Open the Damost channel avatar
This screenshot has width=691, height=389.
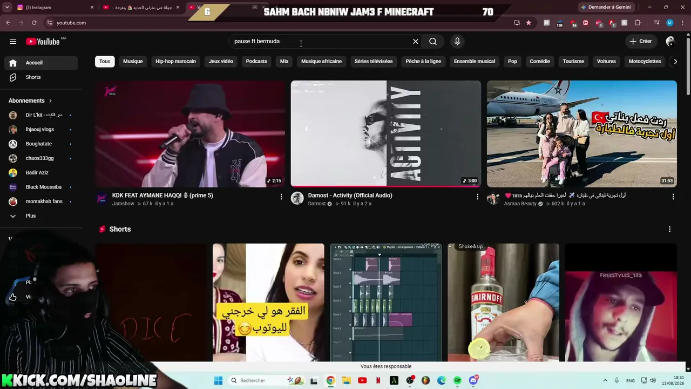297,198
